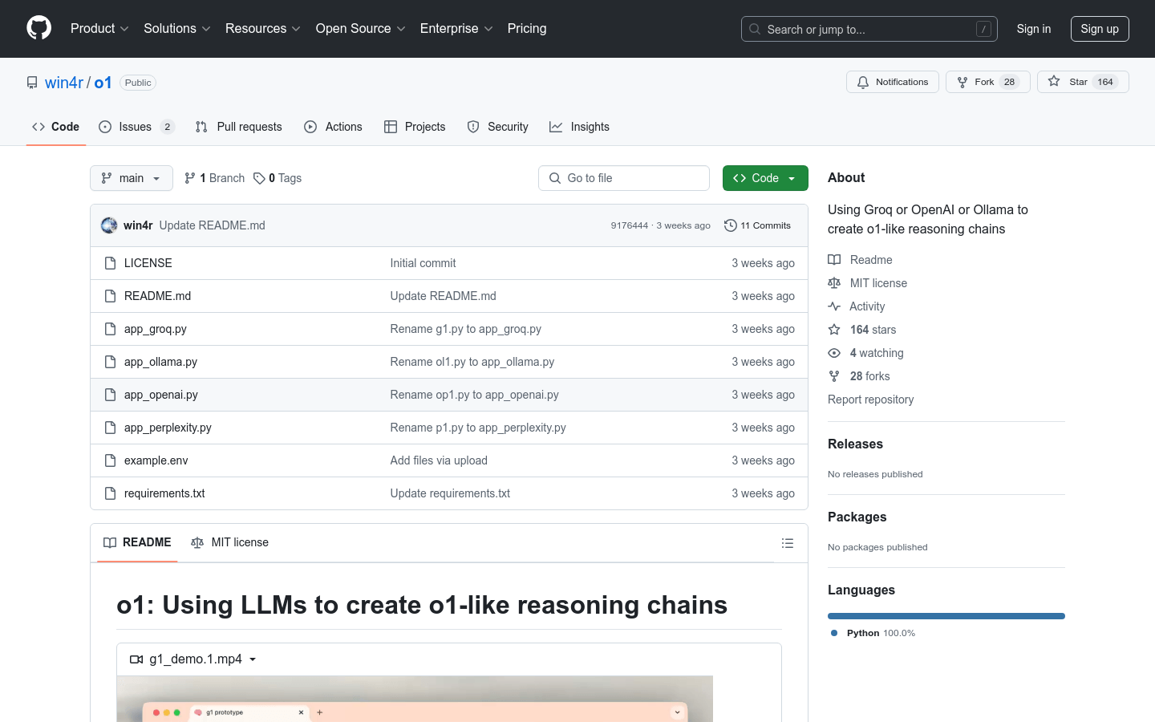The image size is (1155, 722).
Task: Open the README outline list icon
Action: point(788,543)
